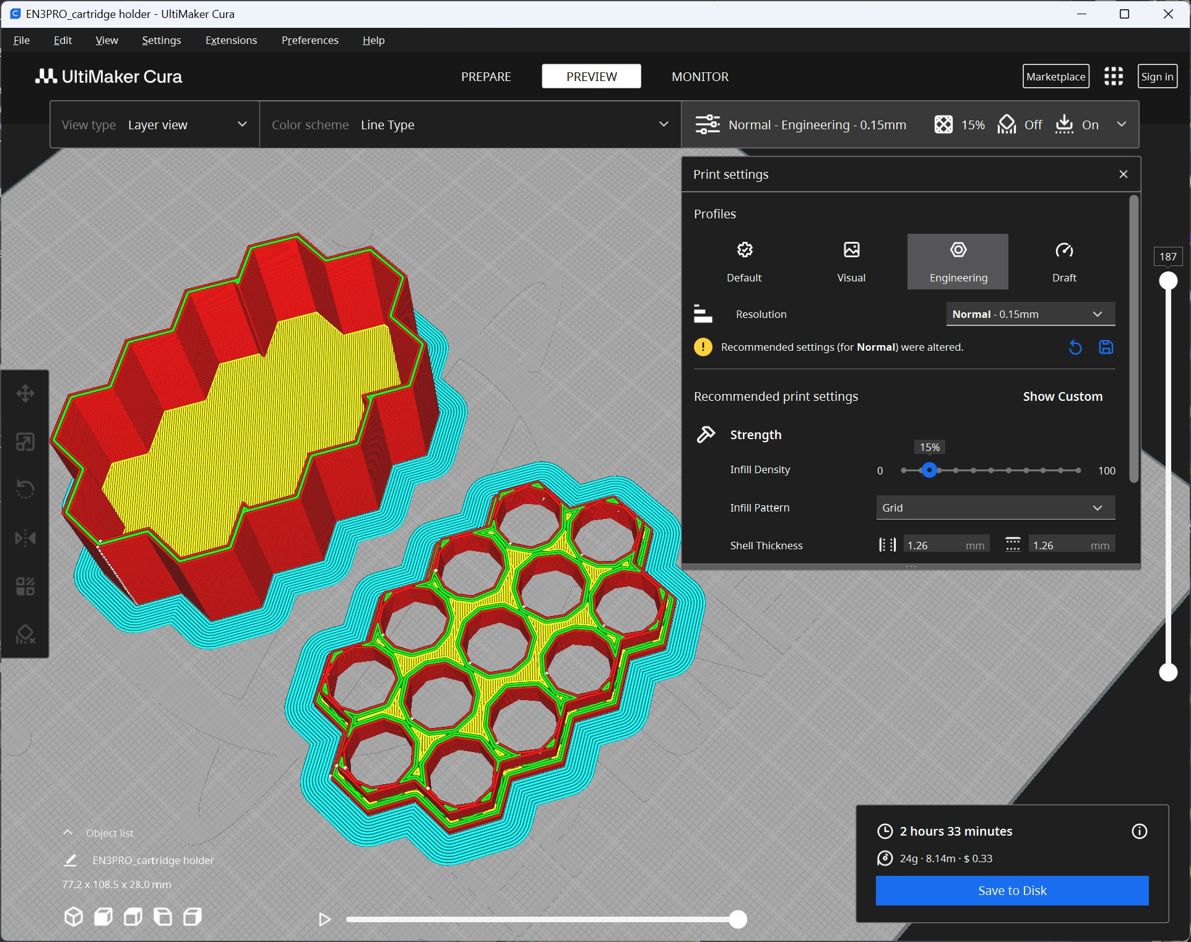
Task: Click the layer number 187 field
Action: point(1168,257)
